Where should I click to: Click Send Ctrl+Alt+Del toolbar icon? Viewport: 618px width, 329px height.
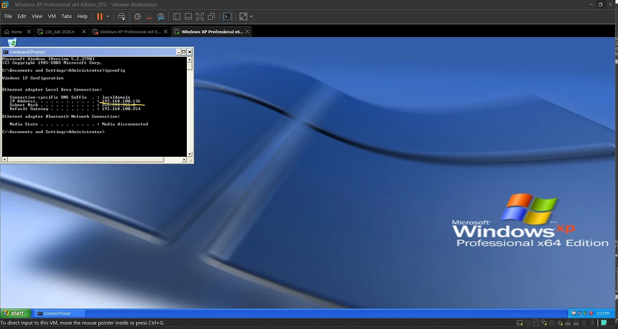pyautogui.click(x=122, y=16)
